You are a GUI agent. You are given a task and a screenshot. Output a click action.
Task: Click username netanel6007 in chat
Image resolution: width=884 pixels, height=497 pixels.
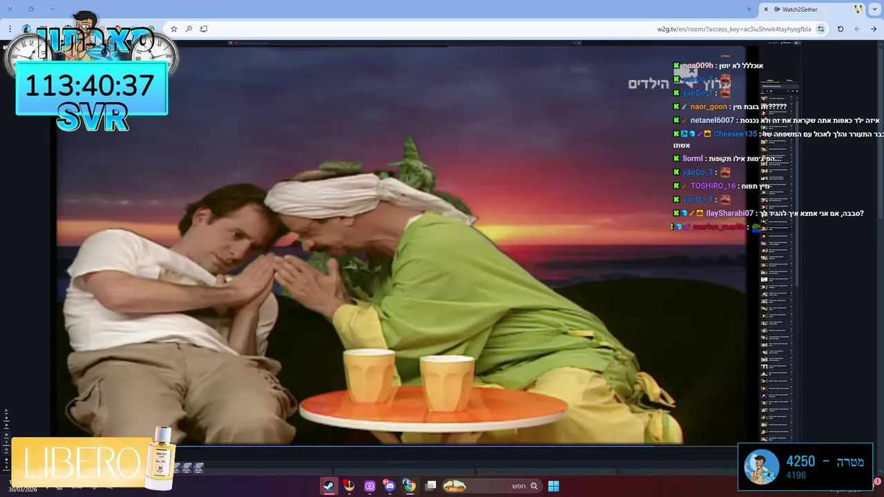point(712,120)
